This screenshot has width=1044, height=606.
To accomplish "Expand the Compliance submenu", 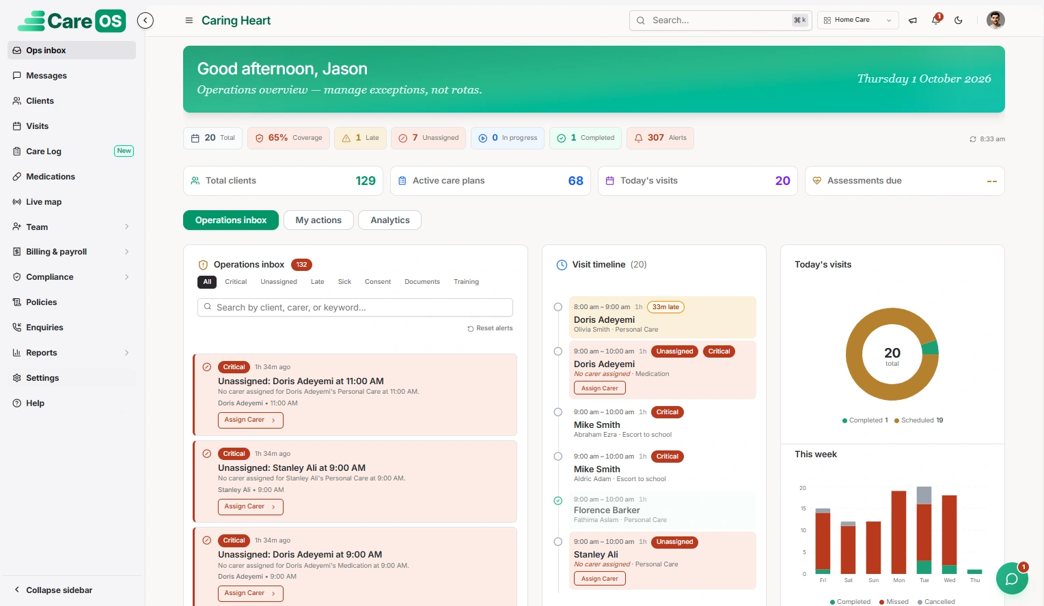I will (x=72, y=277).
